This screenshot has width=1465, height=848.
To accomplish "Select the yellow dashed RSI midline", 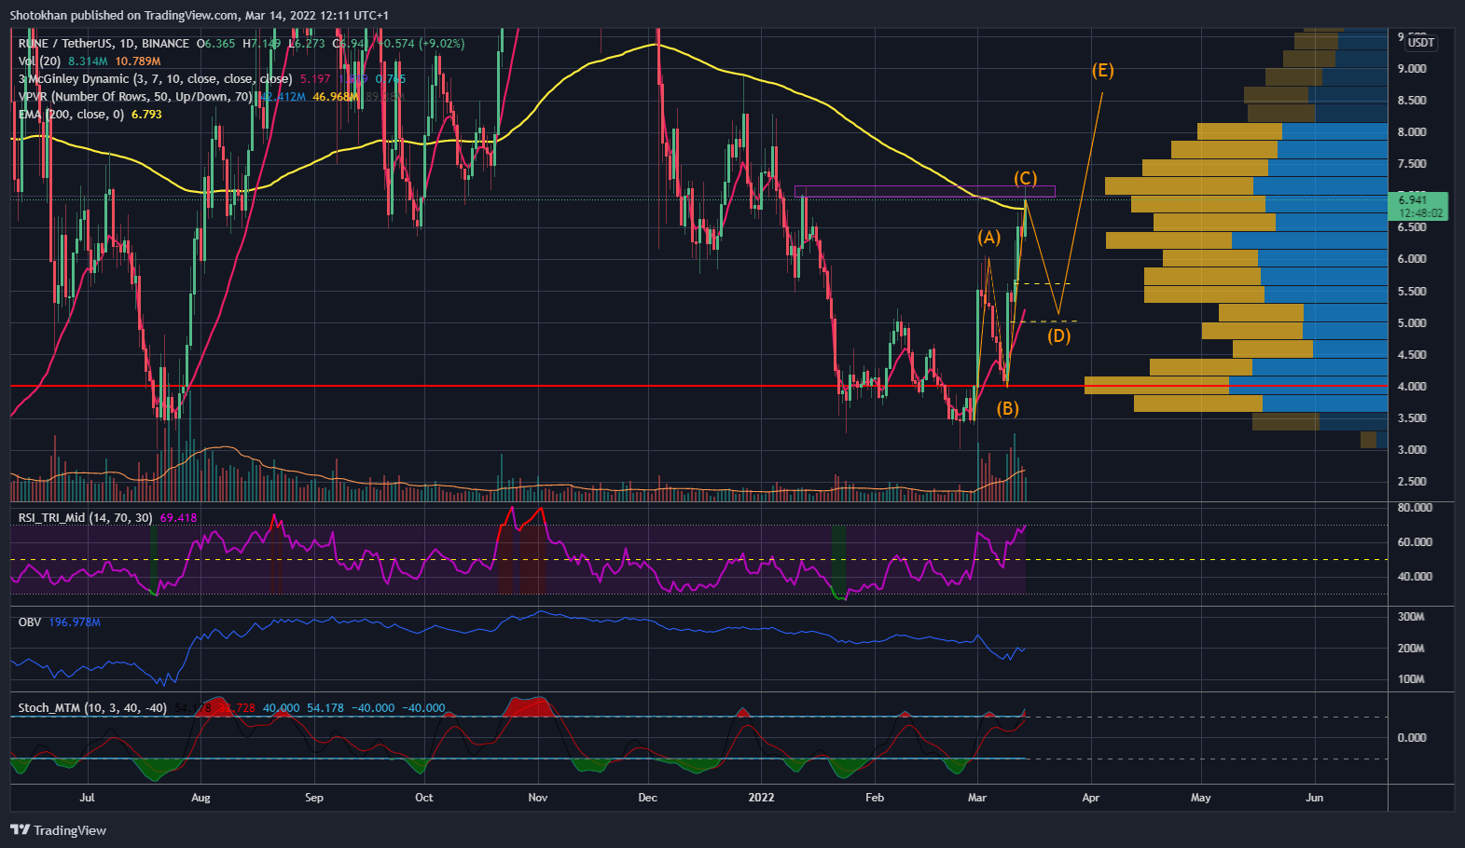I will click(x=698, y=560).
